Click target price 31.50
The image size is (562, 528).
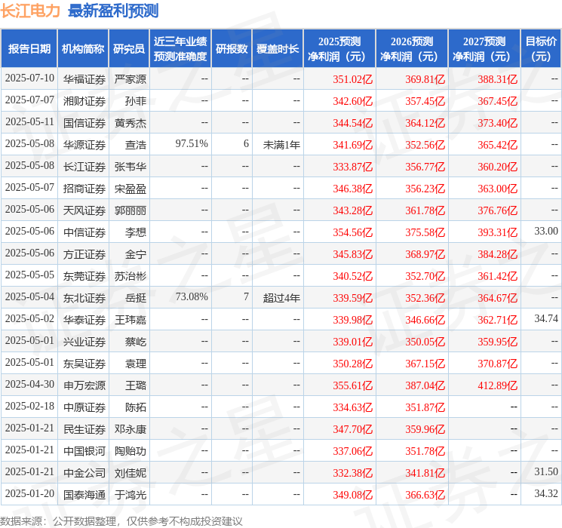[546, 471]
